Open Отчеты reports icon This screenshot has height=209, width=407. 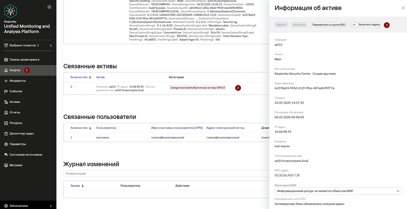click(x=6, y=112)
